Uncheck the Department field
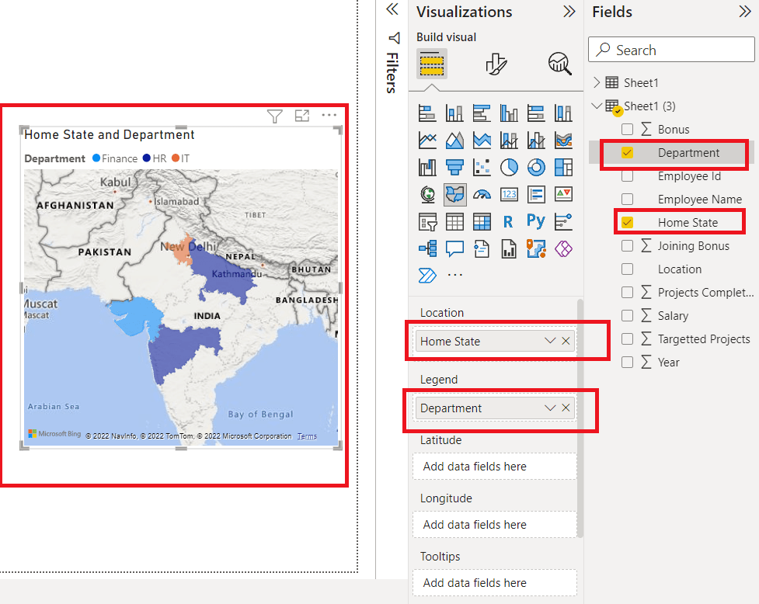The width and height of the screenshot is (759, 604). point(627,152)
